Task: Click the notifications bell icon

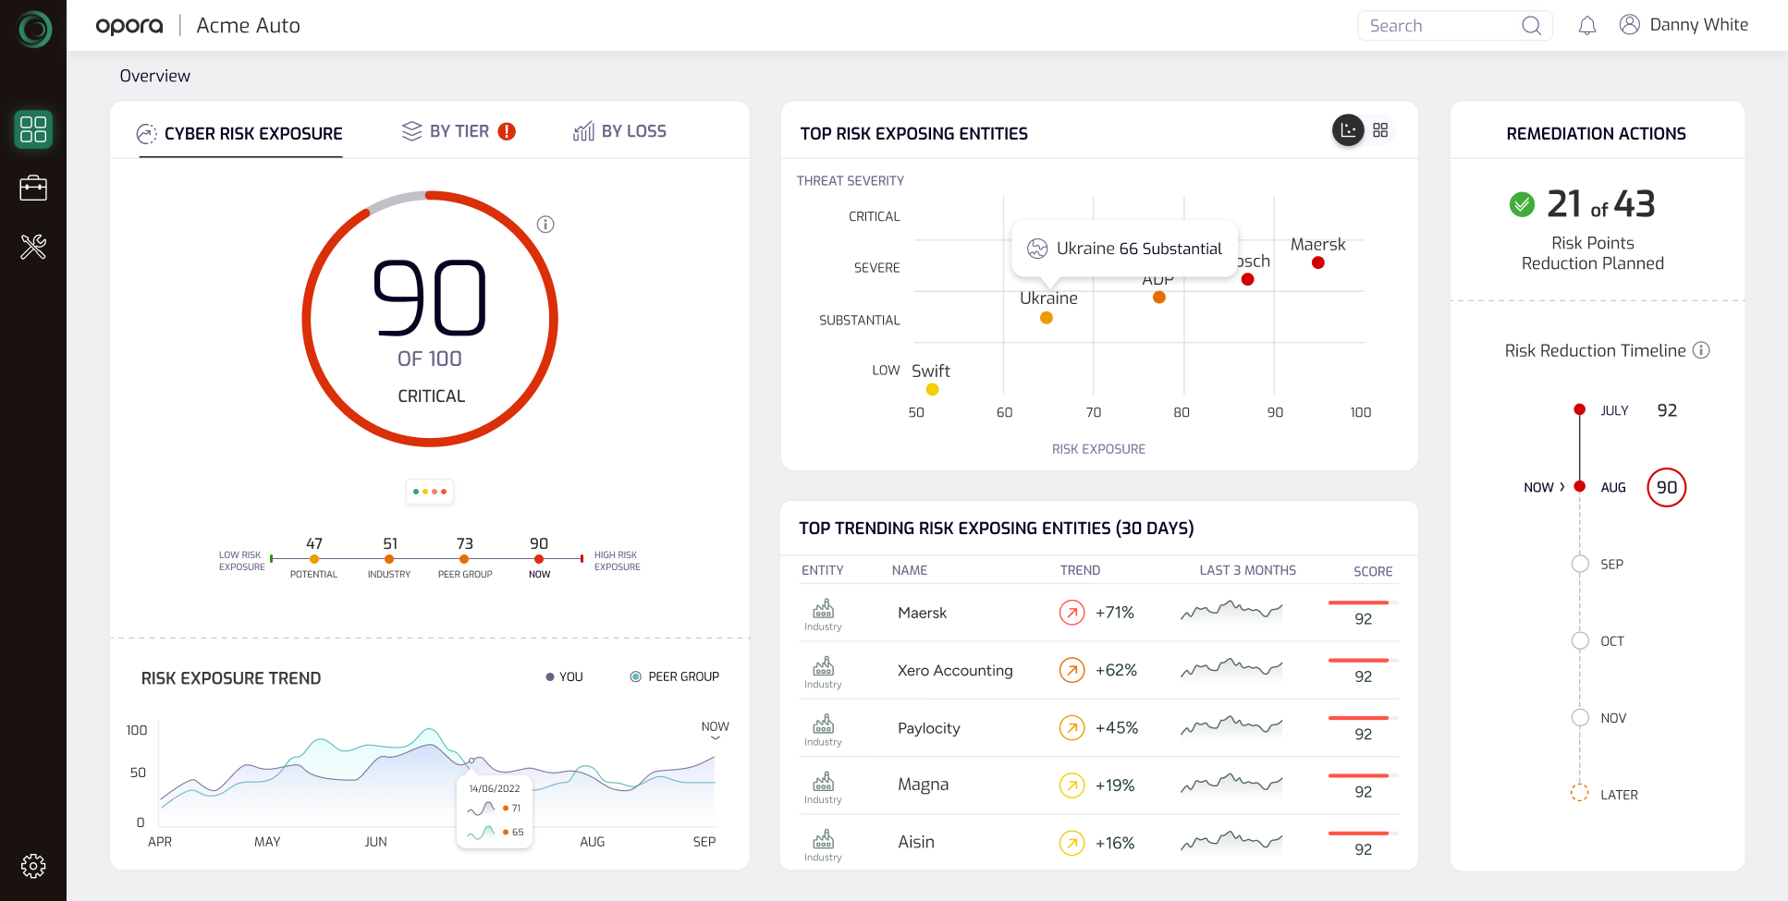Action: pos(1587,26)
